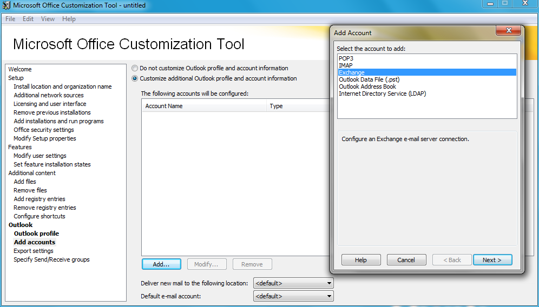539x307 pixels.
Task: Open 'Remove previous installations' page
Action: coord(52,112)
